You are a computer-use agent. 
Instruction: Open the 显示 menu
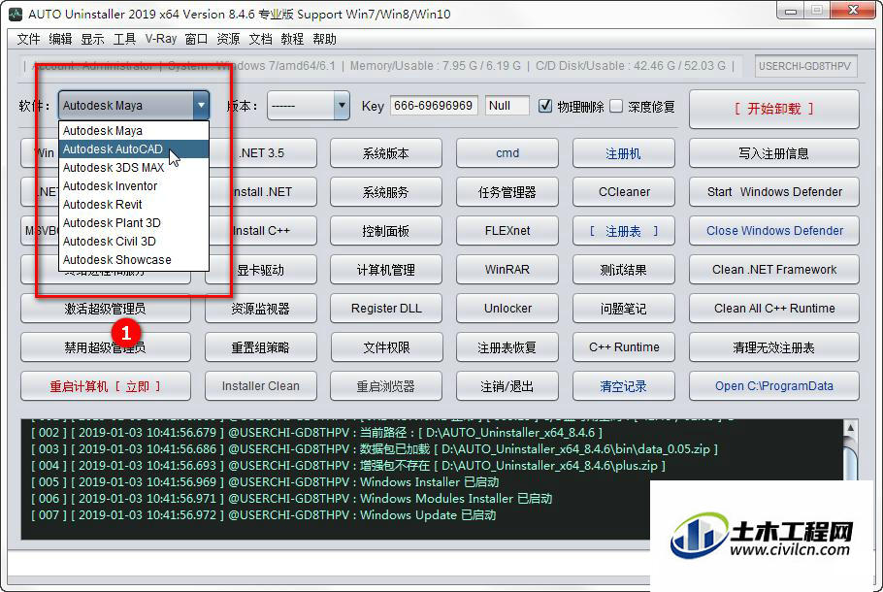[x=92, y=39]
